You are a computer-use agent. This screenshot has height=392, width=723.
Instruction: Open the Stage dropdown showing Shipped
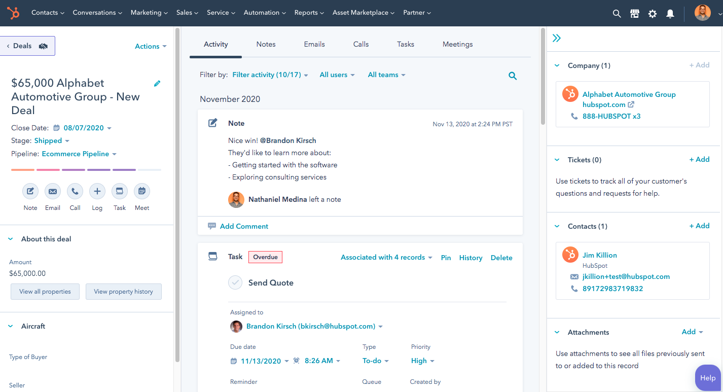[52, 140]
